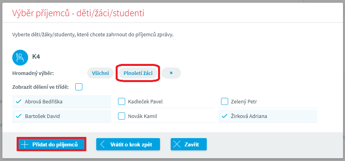Go back with Vrátit o krok zpět
The image size is (345, 161).
click(x=128, y=144)
